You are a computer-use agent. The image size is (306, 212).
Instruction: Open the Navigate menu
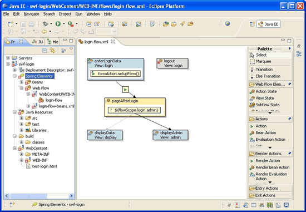pos(31,14)
